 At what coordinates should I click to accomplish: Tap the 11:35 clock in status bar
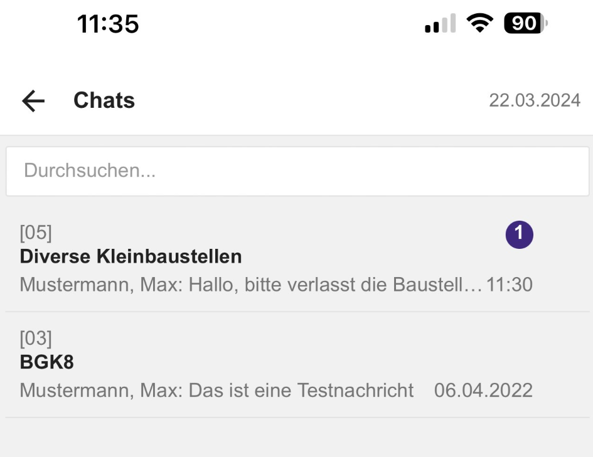click(108, 24)
